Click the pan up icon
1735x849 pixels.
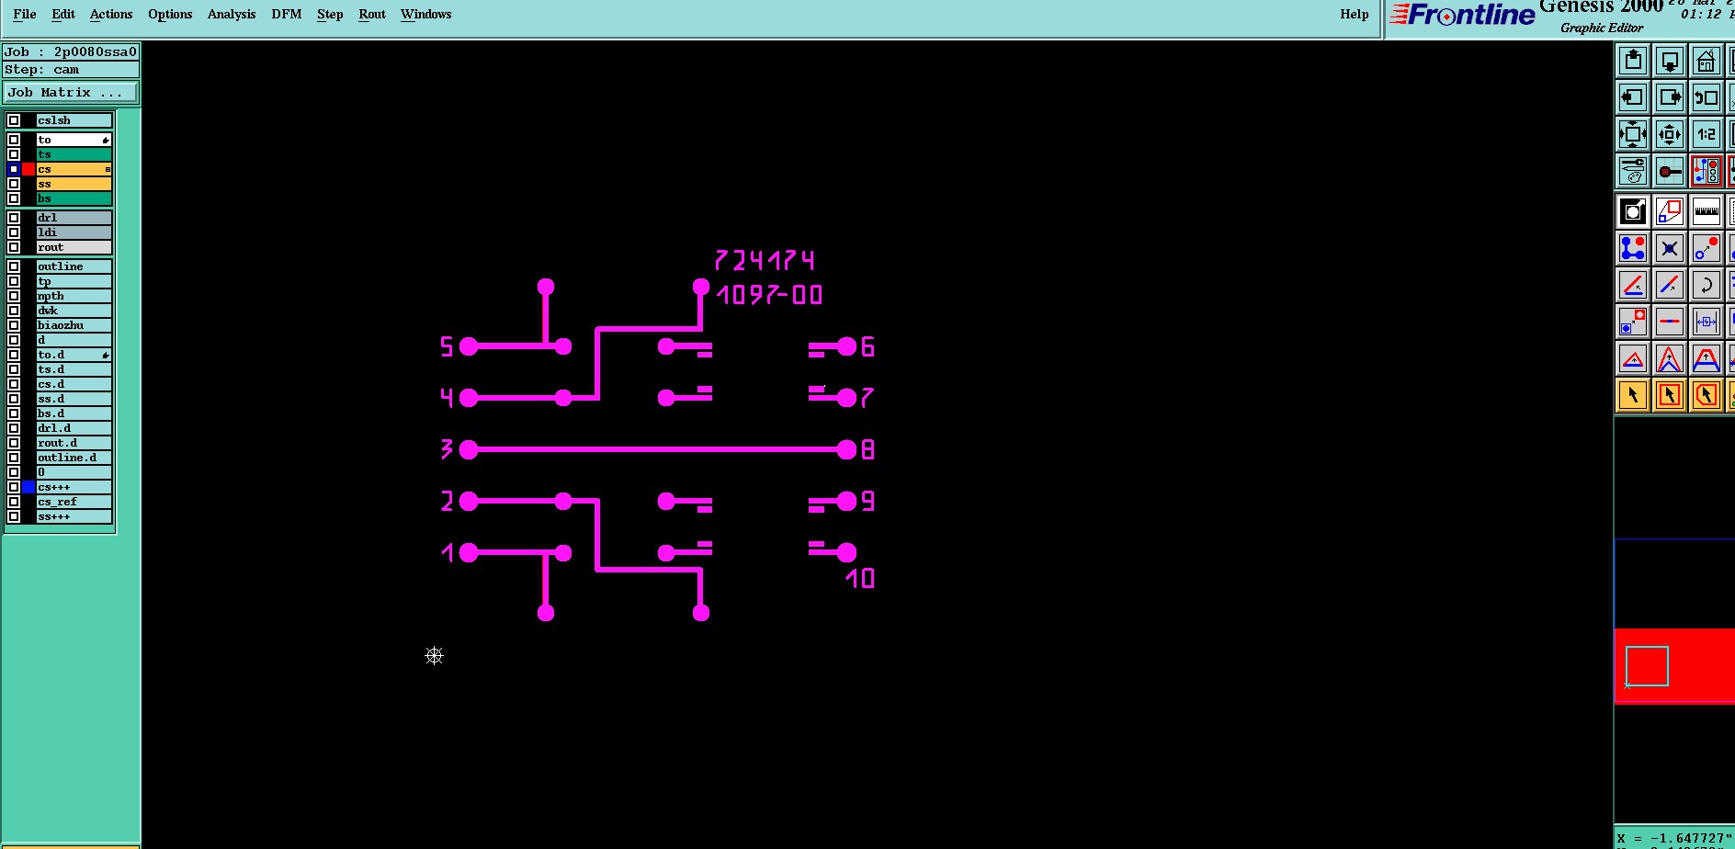tap(1633, 62)
